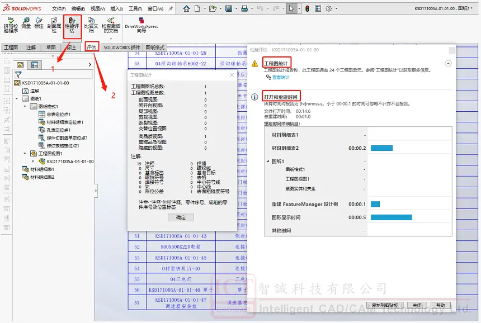The image size is (481, 323).
Task: Expand the manager pane tabs arrow
Action: (90, 65)
